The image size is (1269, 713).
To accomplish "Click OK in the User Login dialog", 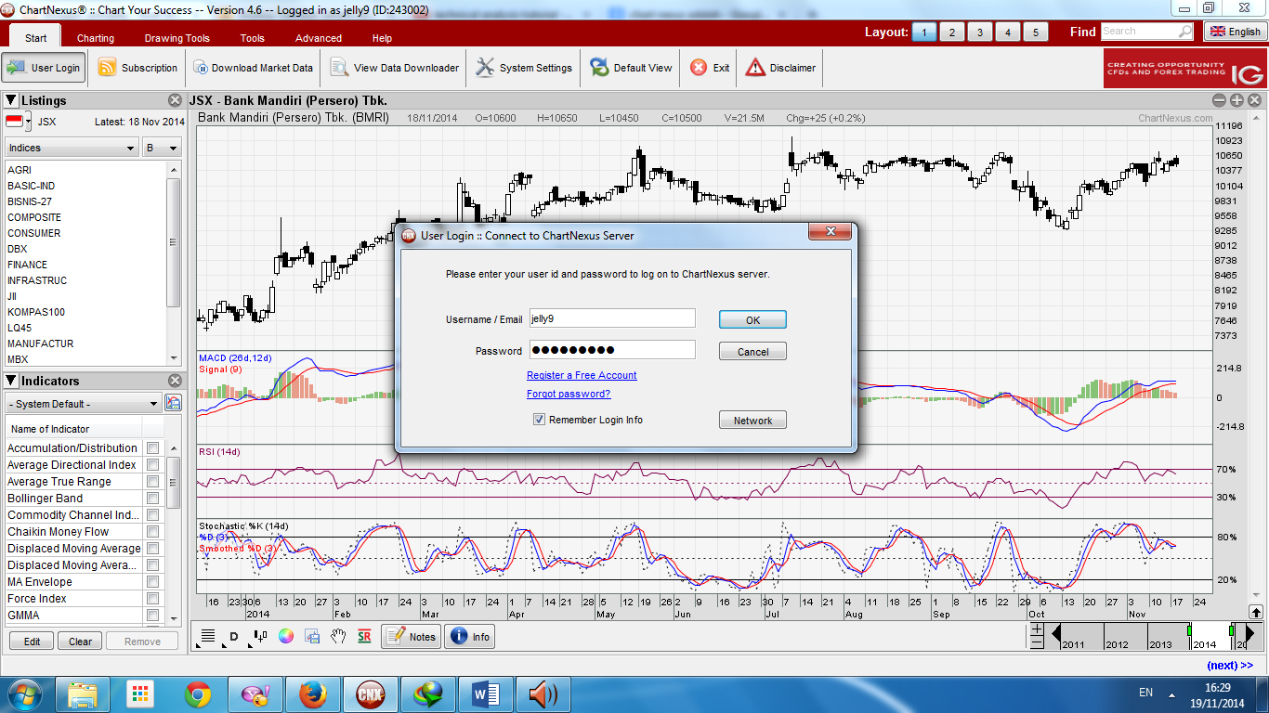I will click(x=752, y=319).
